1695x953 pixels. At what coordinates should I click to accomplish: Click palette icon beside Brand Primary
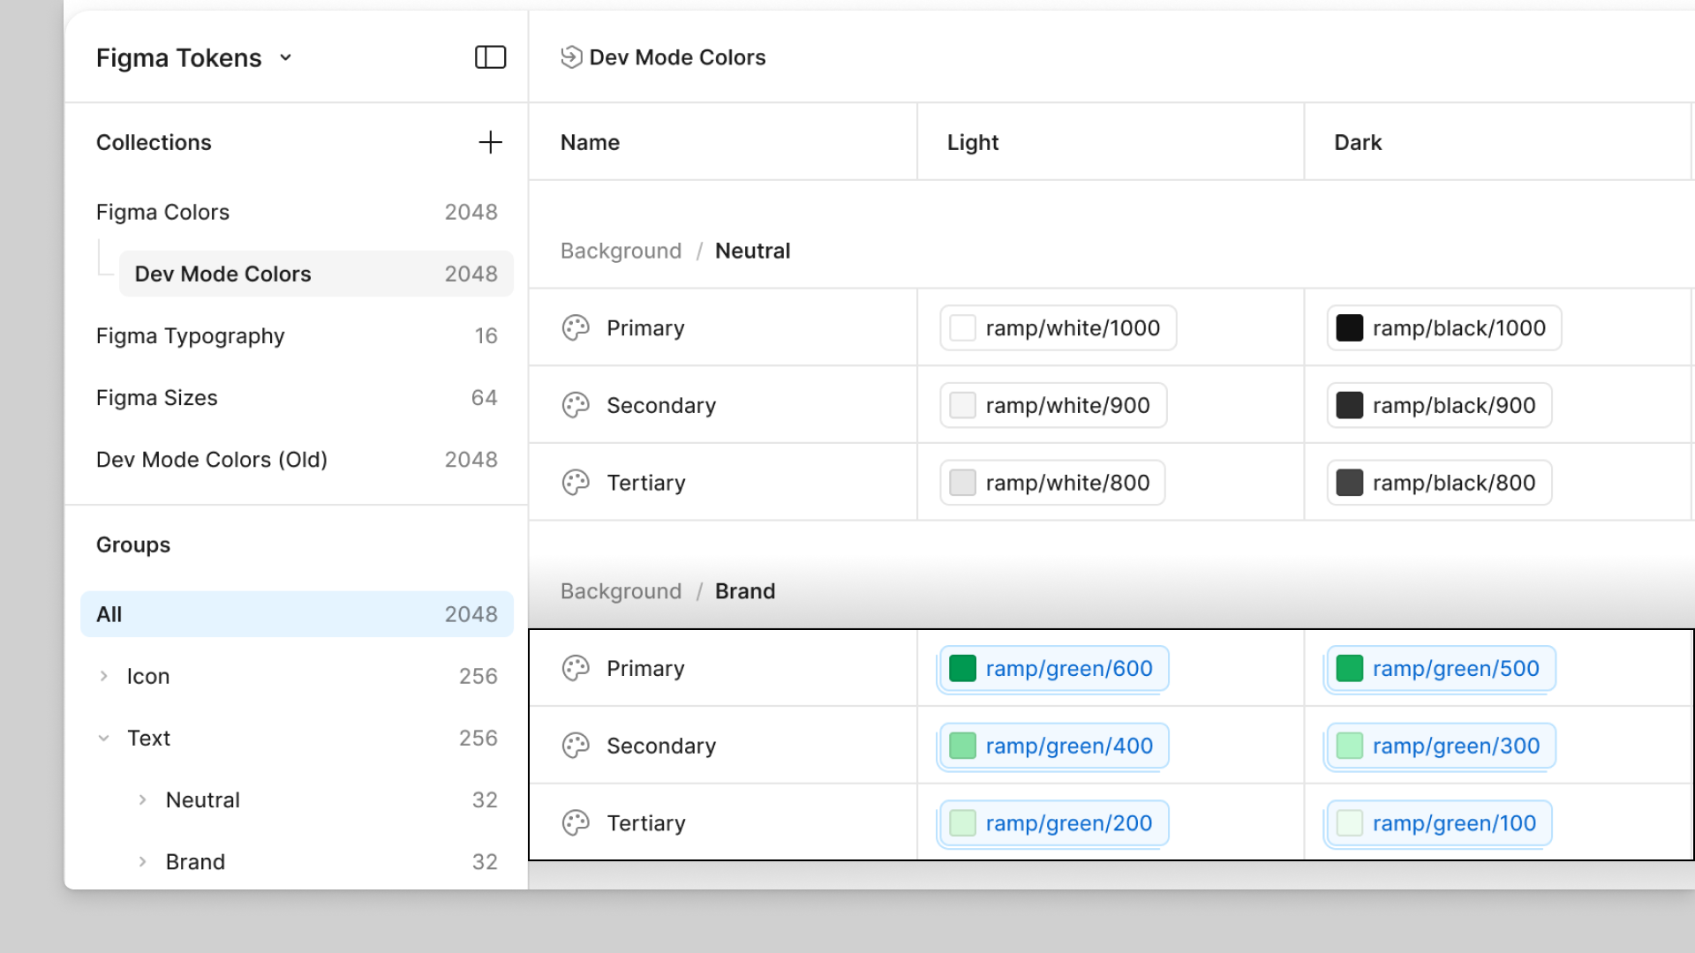pos(576,669)
